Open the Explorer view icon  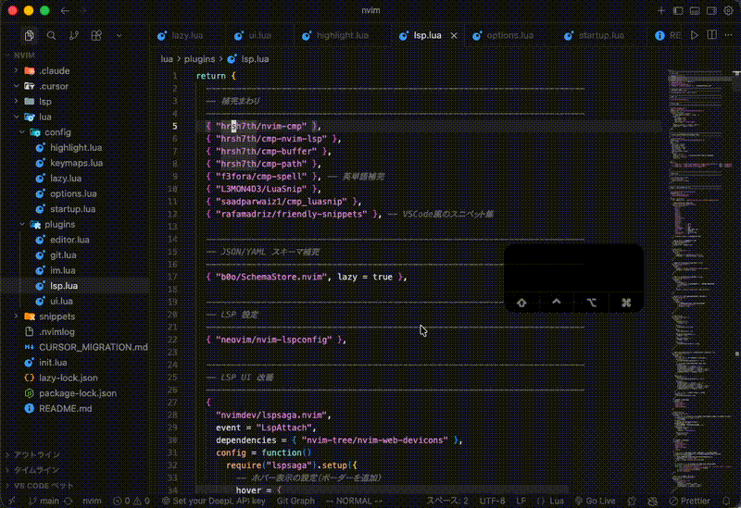pos(30,35)
